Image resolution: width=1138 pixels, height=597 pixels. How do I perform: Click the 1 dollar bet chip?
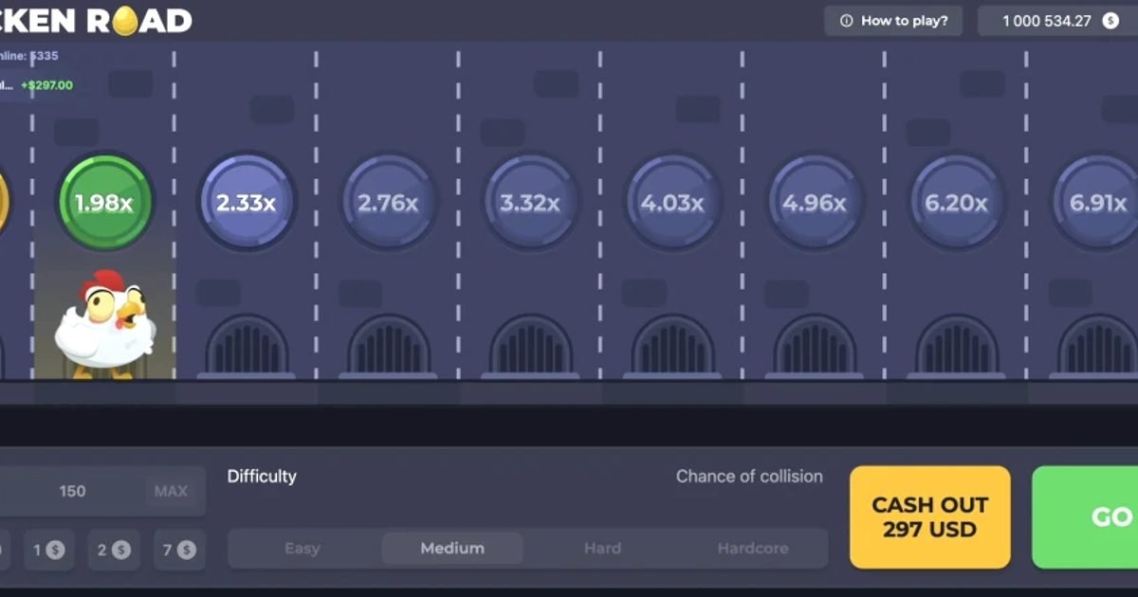tap(49, 549)
